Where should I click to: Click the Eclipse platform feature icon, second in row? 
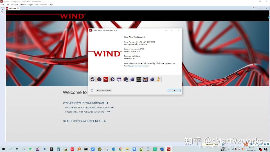pos(99,79)
